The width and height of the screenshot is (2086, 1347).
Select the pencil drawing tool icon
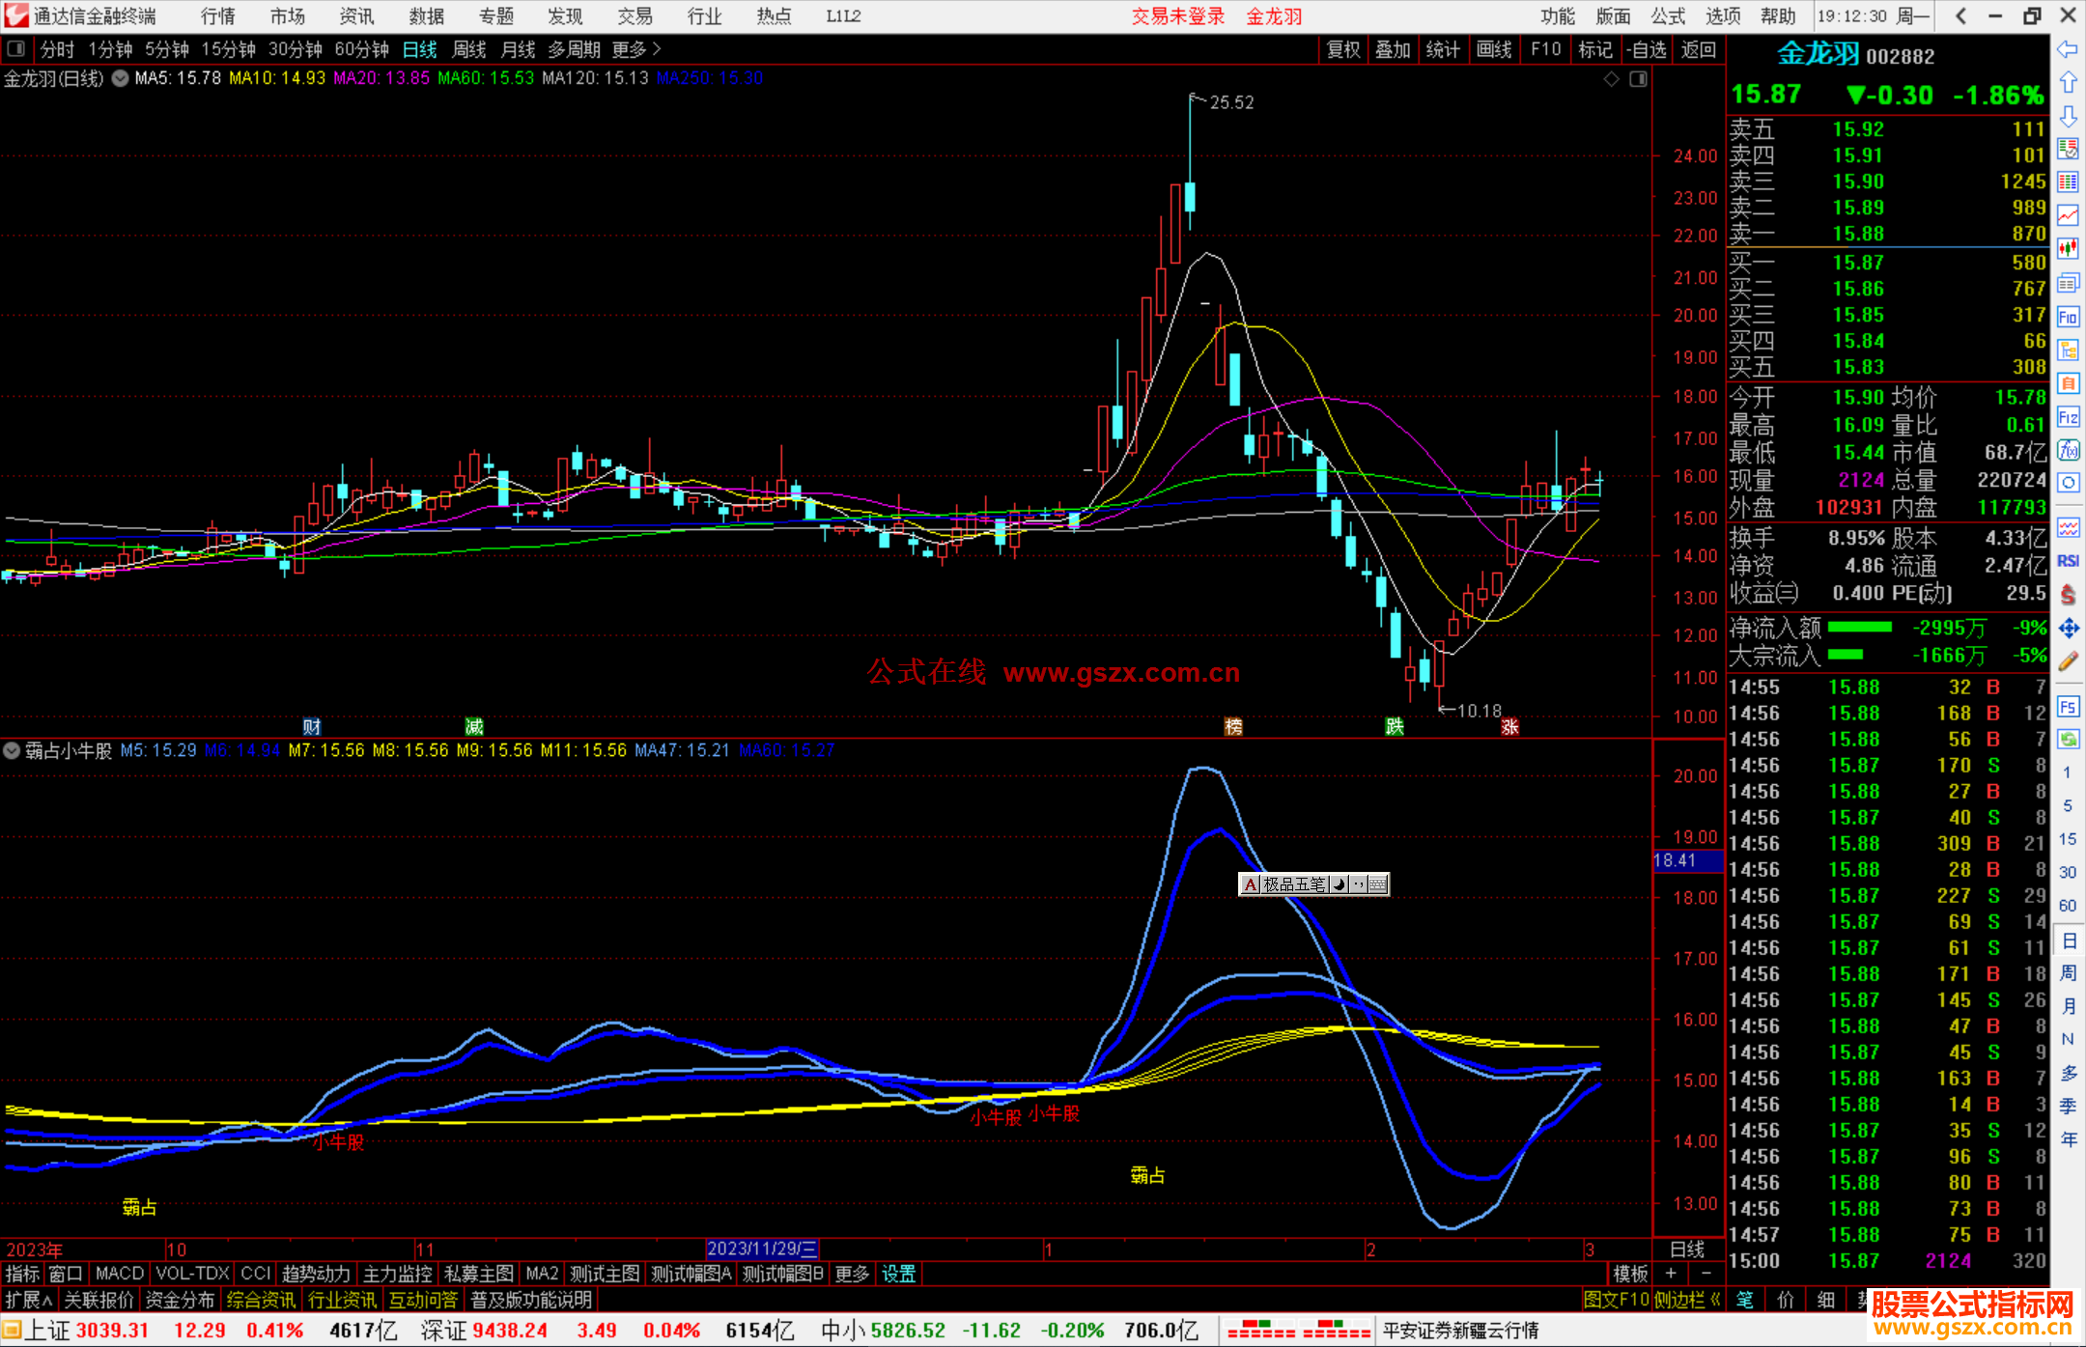[2068, 661]
